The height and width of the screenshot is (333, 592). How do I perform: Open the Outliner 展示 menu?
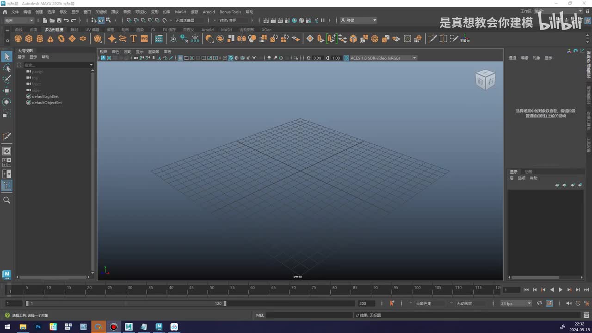pos(21,57)
